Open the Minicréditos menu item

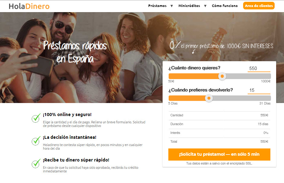point(189,6)
